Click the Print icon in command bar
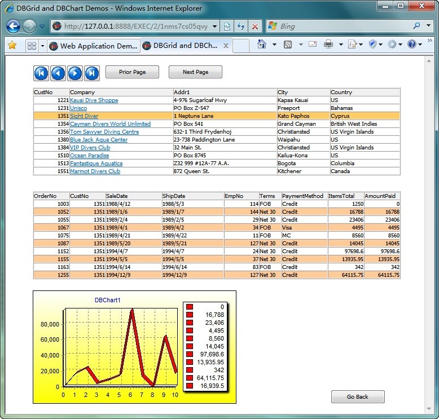 328,45
